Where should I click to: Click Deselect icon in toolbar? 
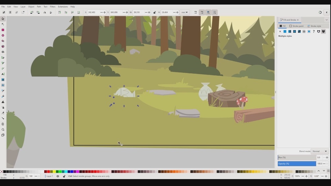click(x=16, y=13)
